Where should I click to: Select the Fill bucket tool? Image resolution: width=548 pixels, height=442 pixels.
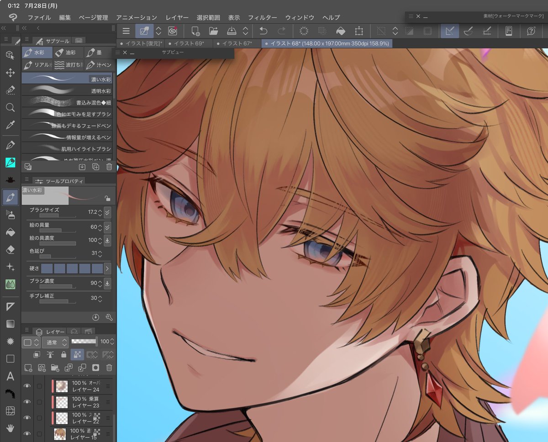(x=10, y=232)
